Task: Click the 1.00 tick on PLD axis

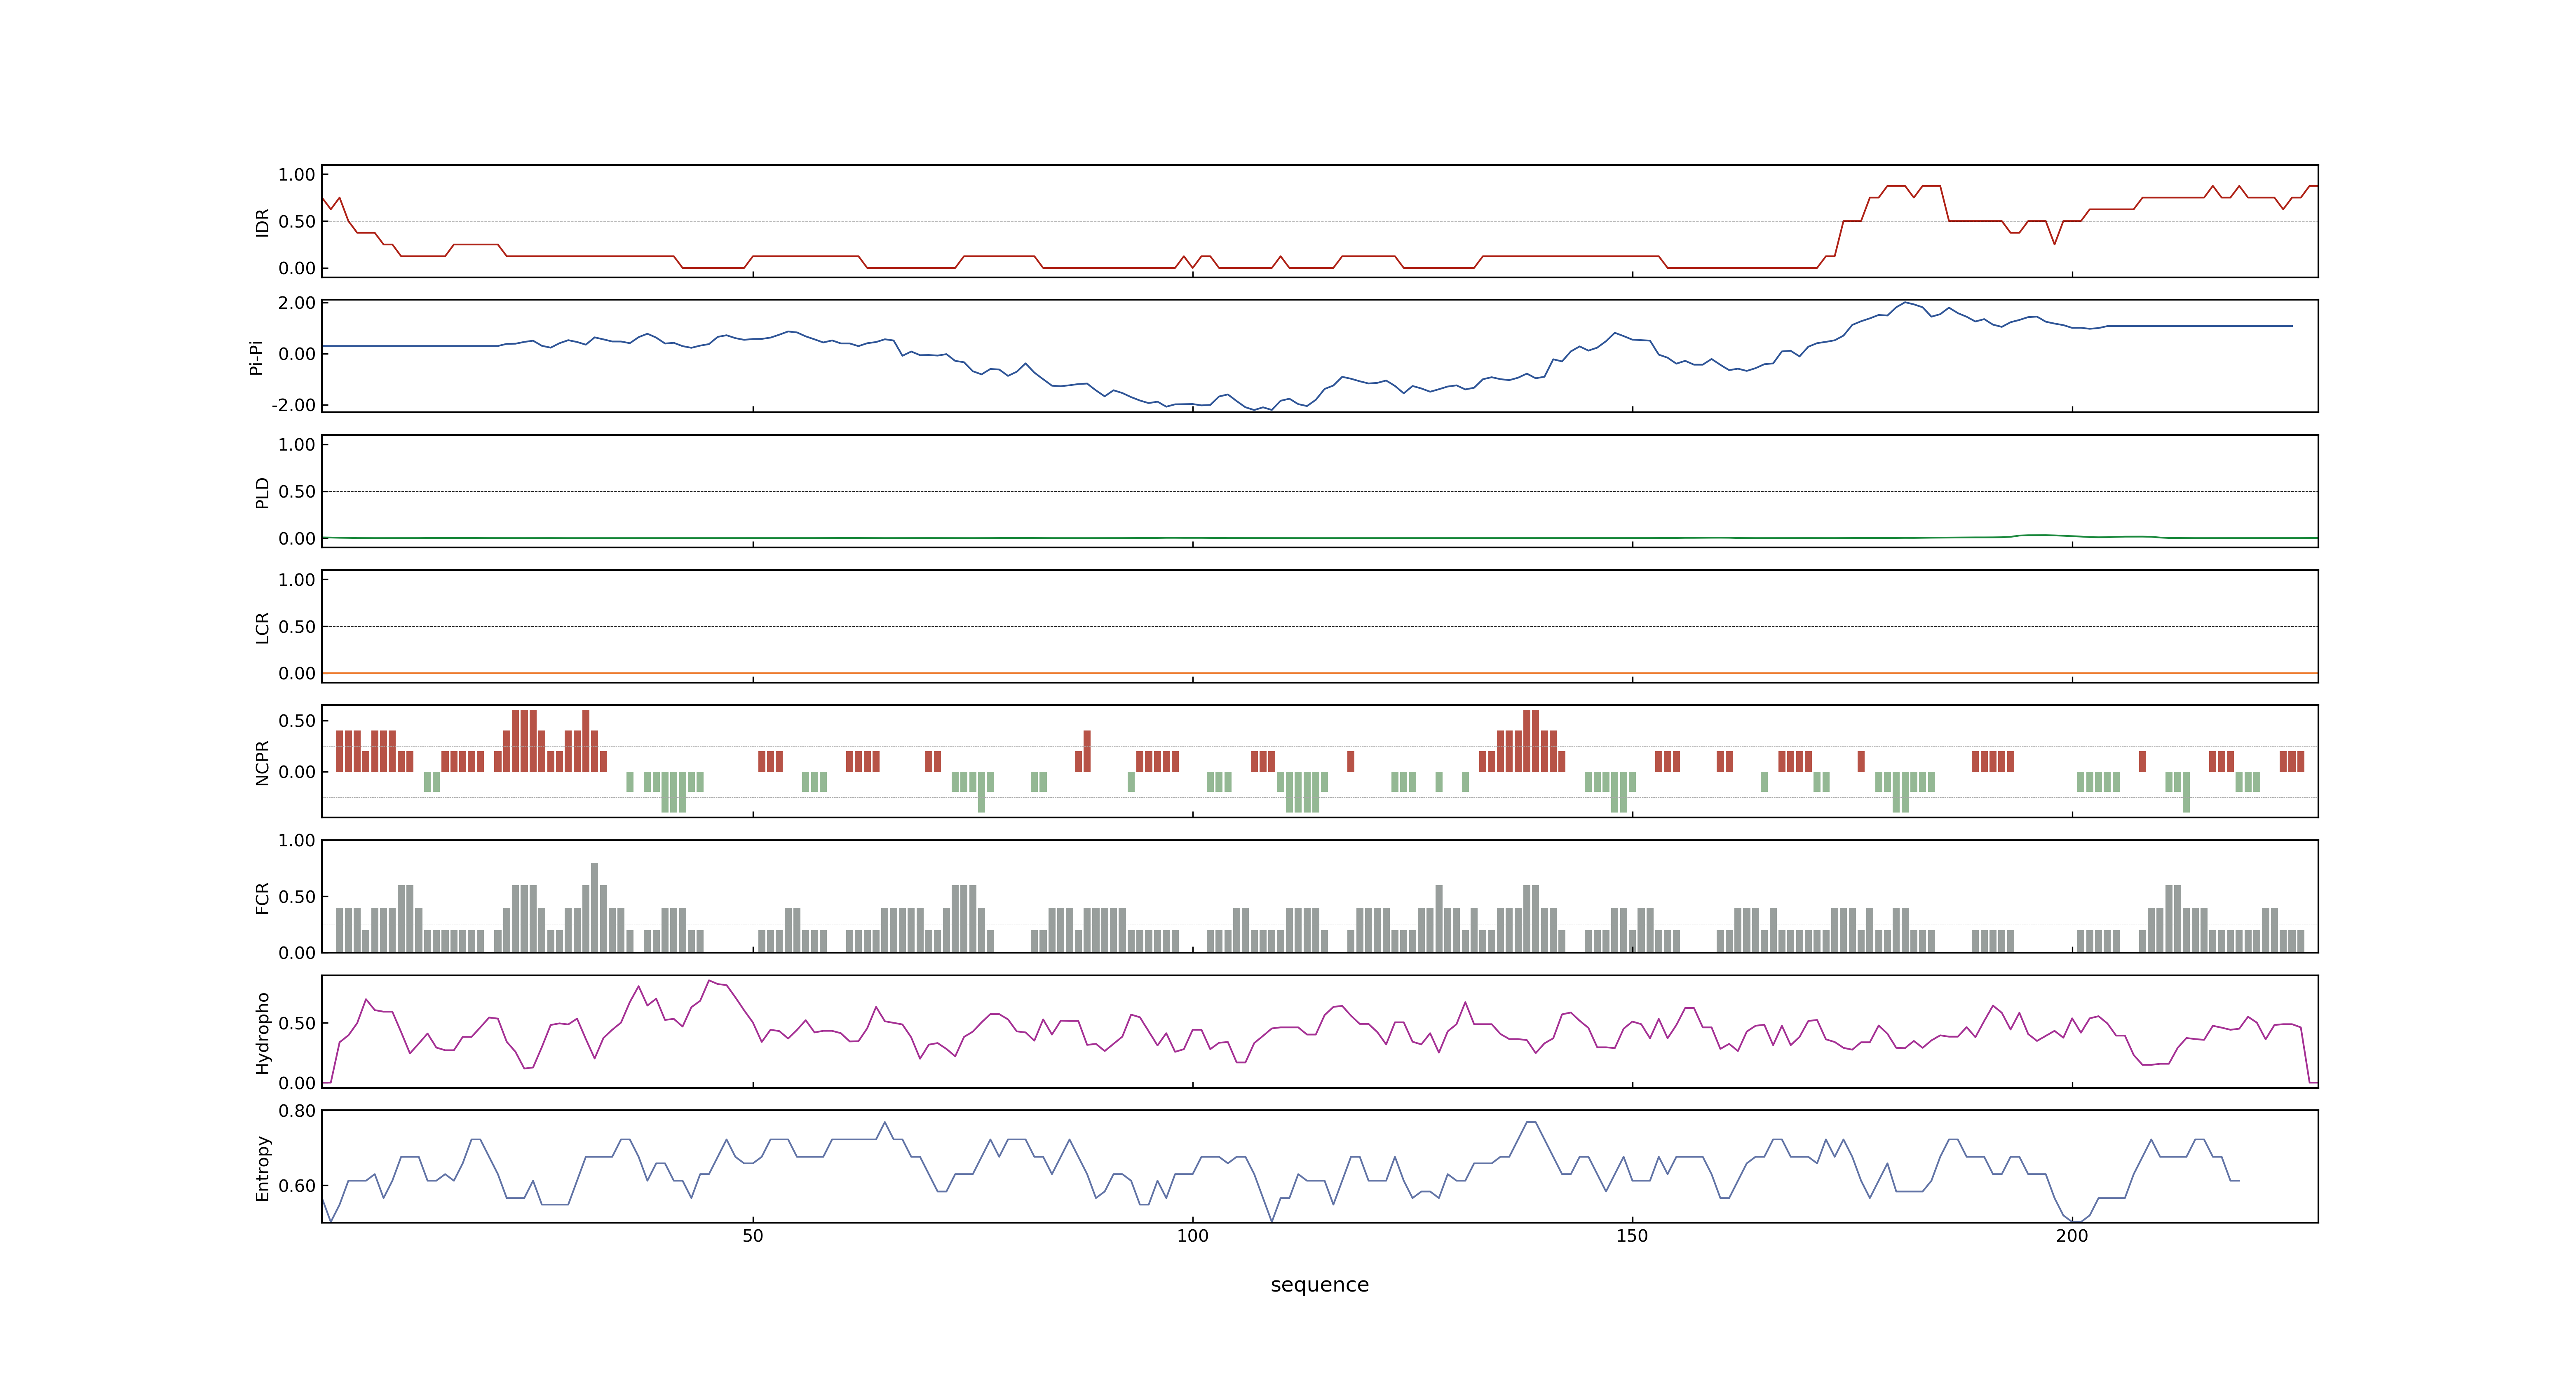Action: tap(297, 444)
